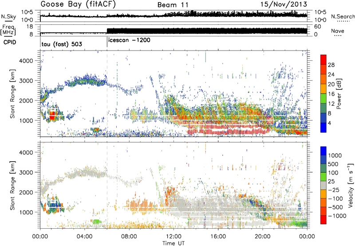Viewport: 355px width, 246px height.
Task: Click the "60" Nave axis tick
Action: (x=318, y=27)
